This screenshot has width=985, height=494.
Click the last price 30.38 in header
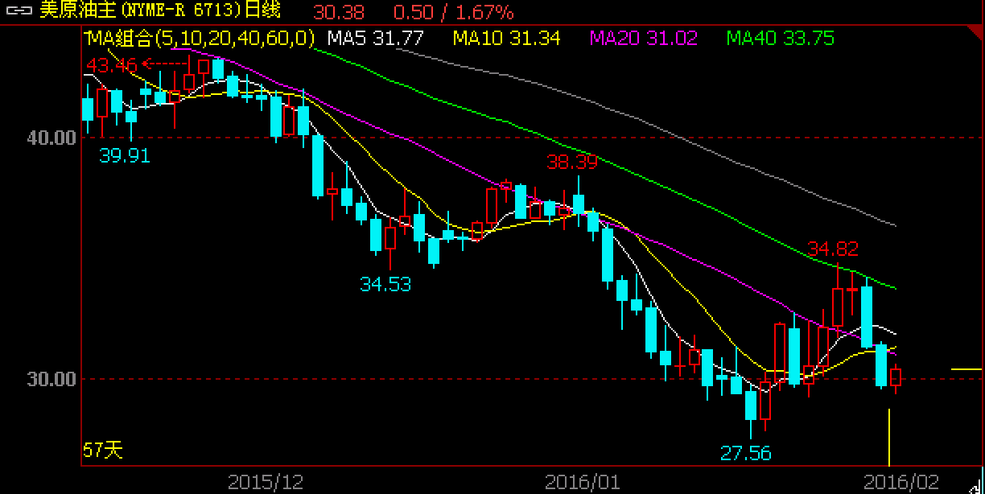(339, 11)
